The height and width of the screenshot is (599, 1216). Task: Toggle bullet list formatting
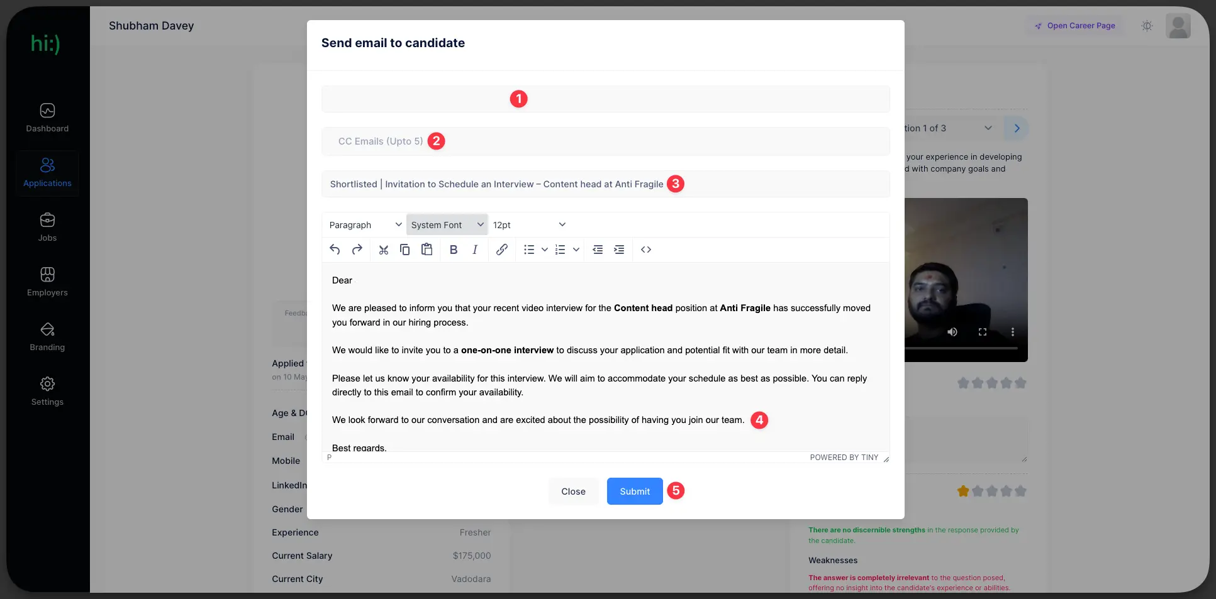coord(529,250)
